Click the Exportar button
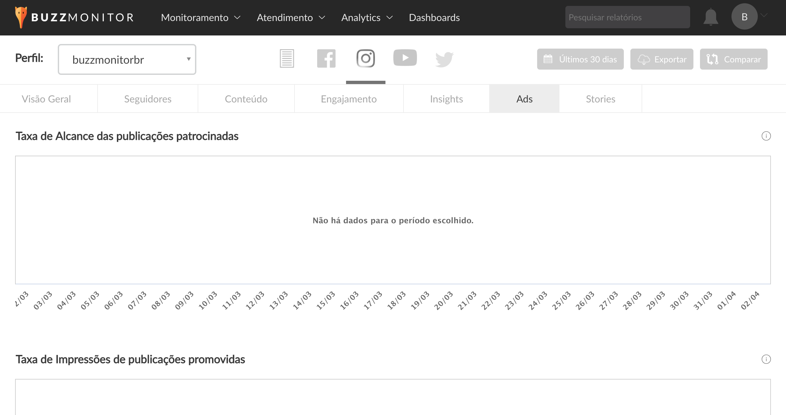The width and height of the screenshot is (786, 415). [x=662, y=59]
